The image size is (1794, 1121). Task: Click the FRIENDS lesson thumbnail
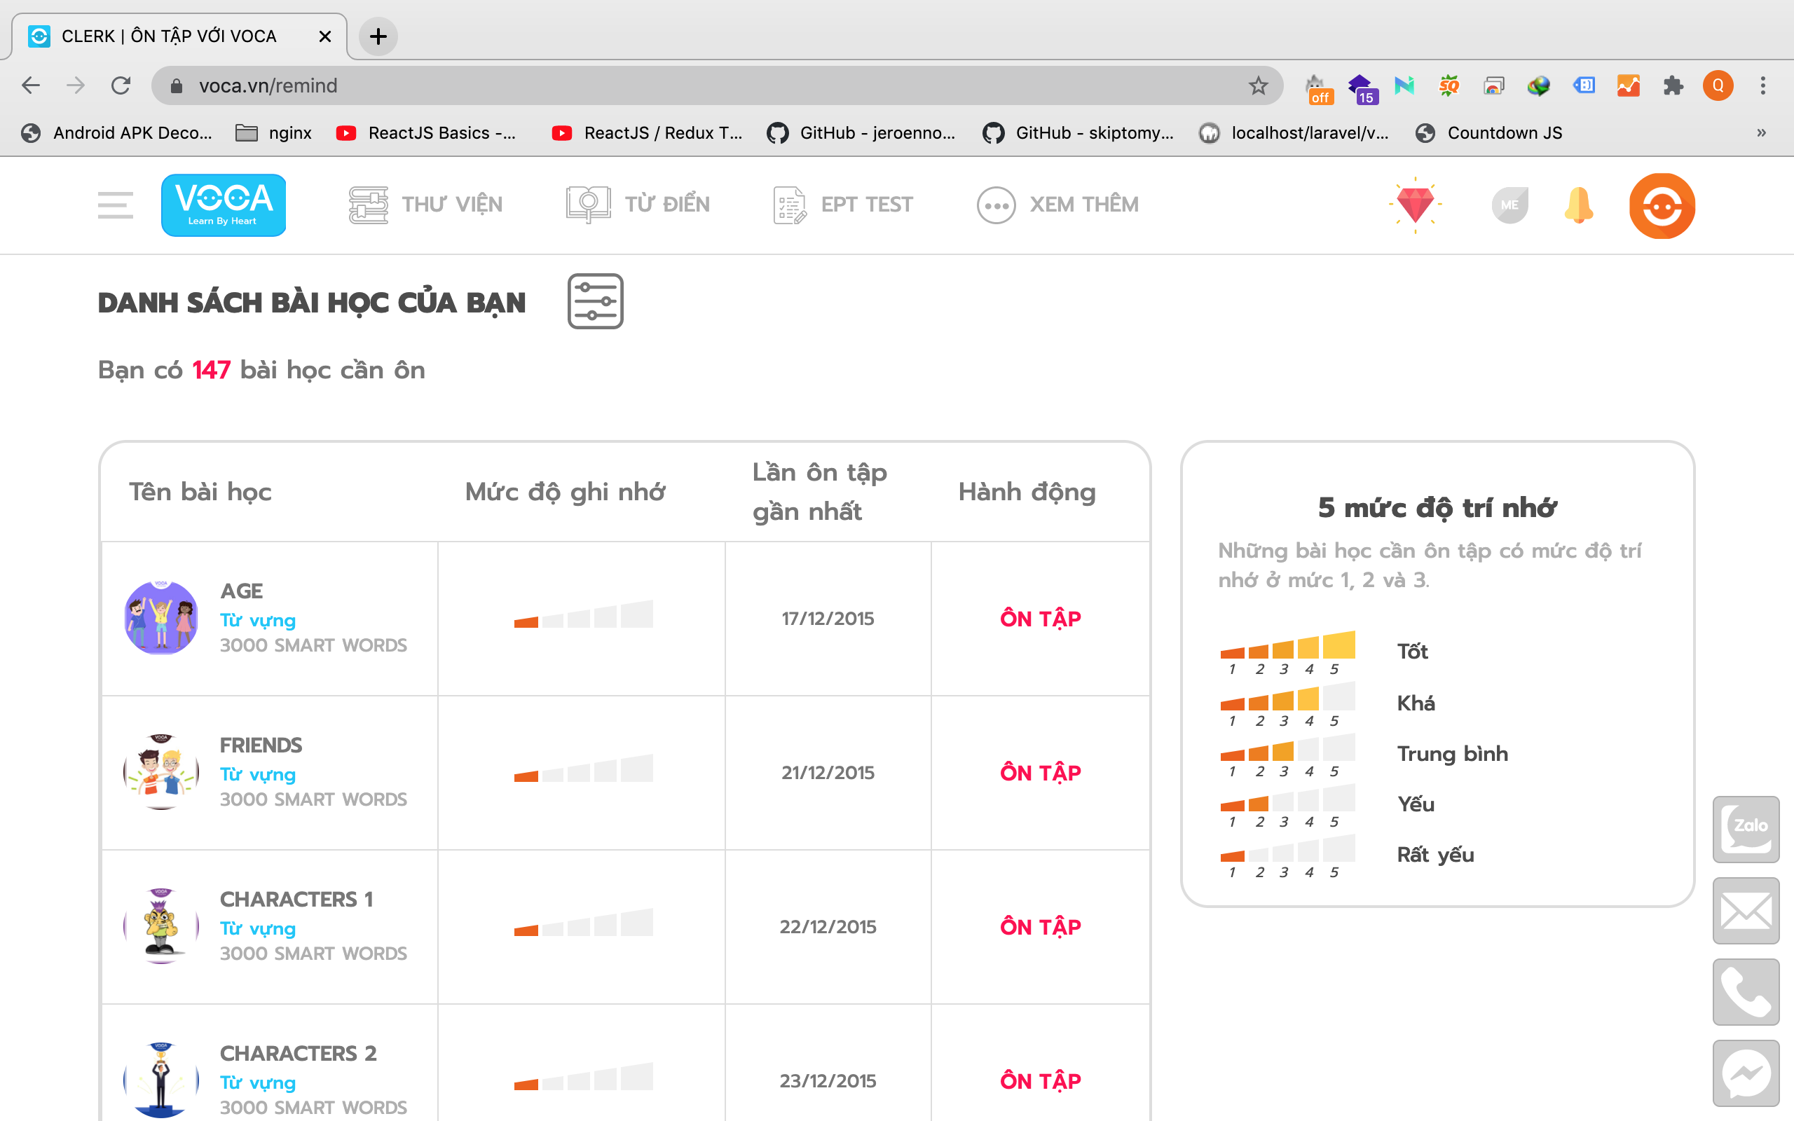click(x=161, y=772)
